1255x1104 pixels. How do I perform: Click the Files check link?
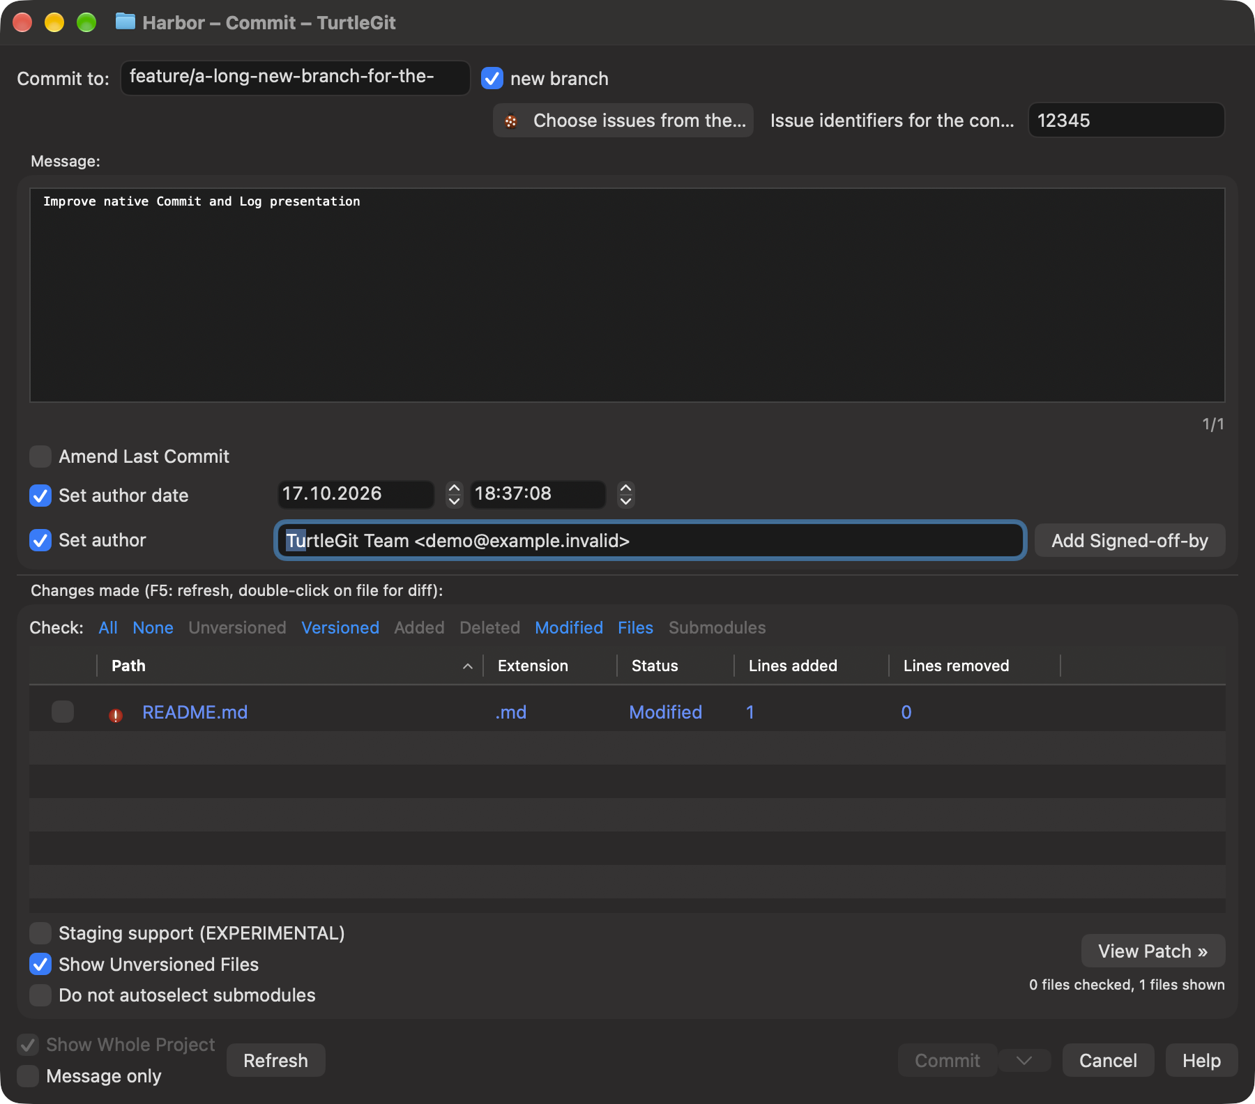(635, 627)
